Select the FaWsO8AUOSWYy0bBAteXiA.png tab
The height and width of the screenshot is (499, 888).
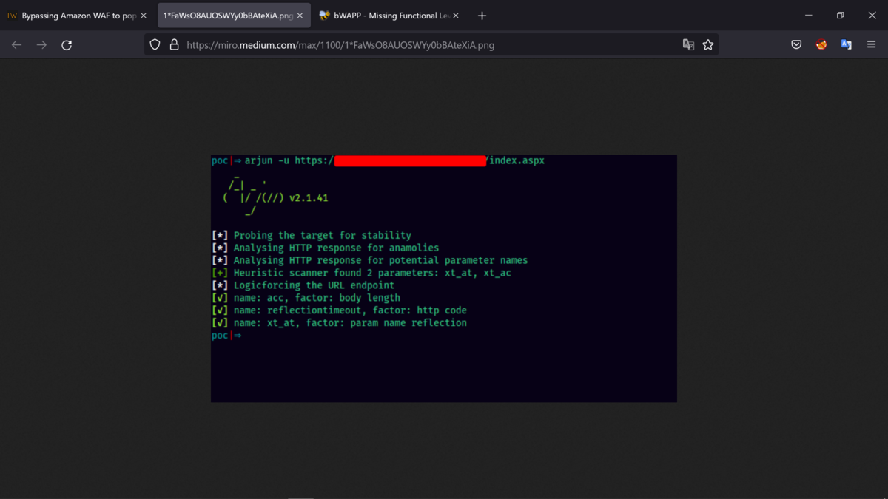pos(234,16)
